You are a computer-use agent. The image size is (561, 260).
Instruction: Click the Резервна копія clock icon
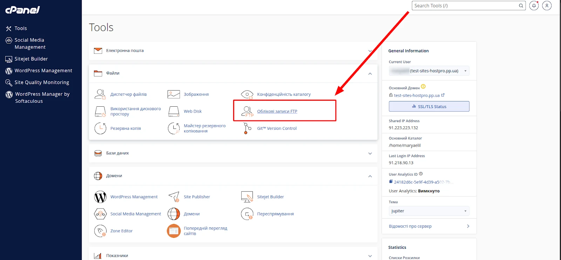pyautogui.click(x=100, y=128)
